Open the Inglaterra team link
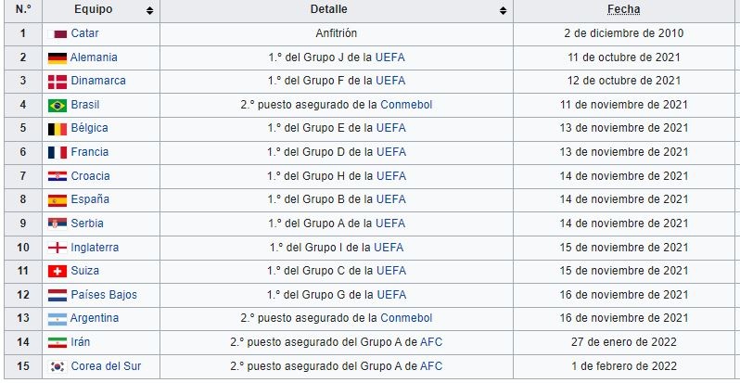This screenshot has width=740, height=383. [95, 248]
